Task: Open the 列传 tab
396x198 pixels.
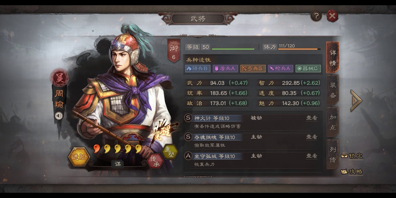Action: [x=333, y=154]
